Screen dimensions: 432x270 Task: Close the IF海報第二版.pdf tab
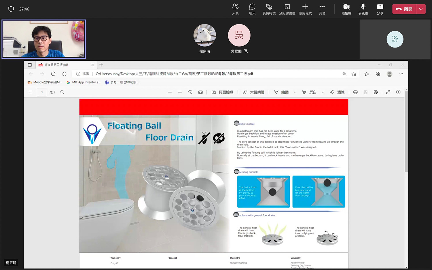[92, 65]
